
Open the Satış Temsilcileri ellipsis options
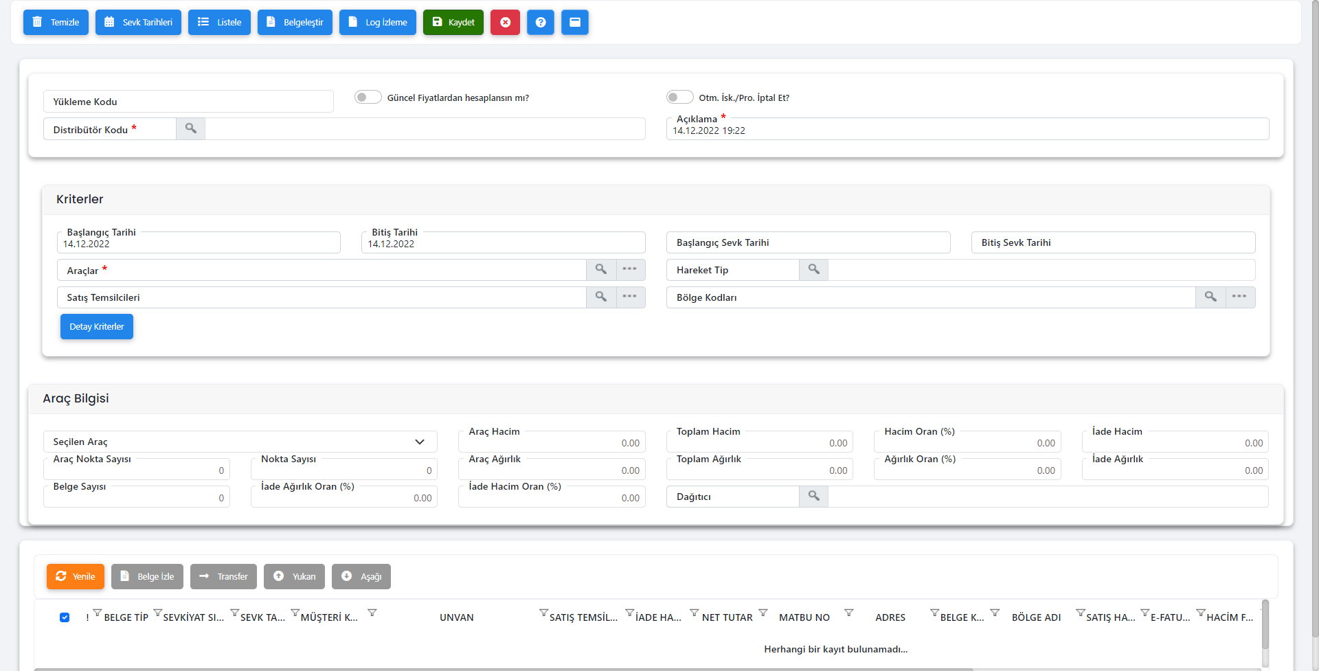(x=630, y=297)
